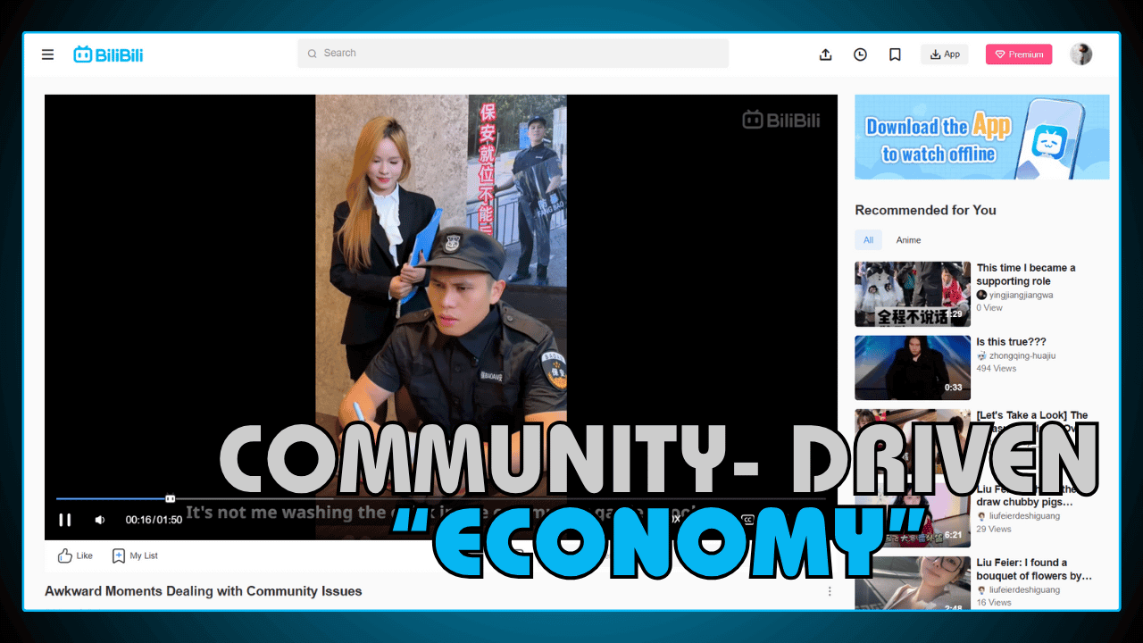The height and width of the screenshot is (643, 1143).
Task: Open the upload icon in header
Action: tap(826, 54)
